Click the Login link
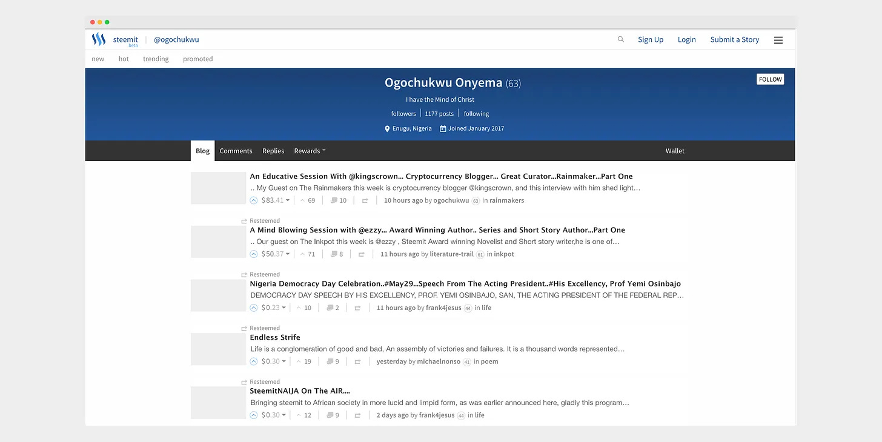Screen dimensions: 882x442 click(x=687, y=39)
